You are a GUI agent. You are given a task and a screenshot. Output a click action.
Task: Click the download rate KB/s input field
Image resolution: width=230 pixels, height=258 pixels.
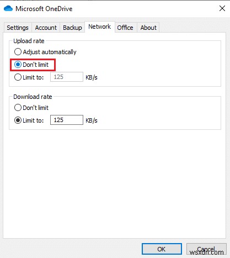pos(67,120)
